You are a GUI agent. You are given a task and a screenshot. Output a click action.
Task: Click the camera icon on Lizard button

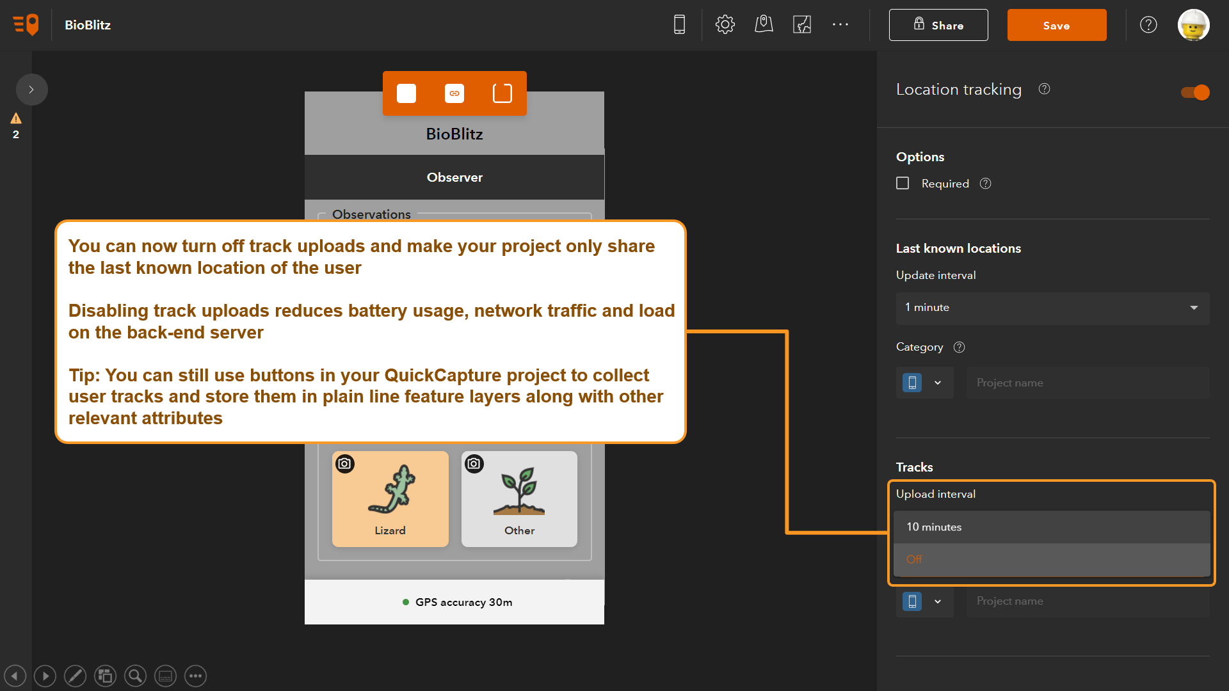click(x=344, y=464)
